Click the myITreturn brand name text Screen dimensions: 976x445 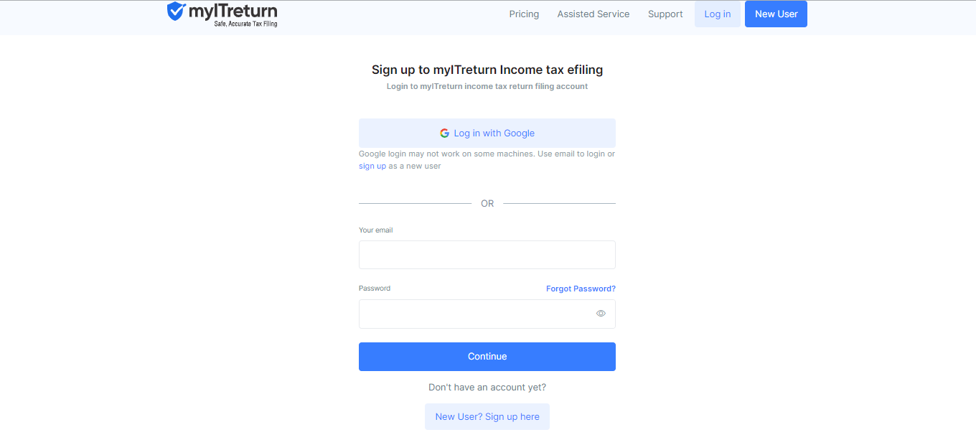pyautogui.click(x=233, y=11)
